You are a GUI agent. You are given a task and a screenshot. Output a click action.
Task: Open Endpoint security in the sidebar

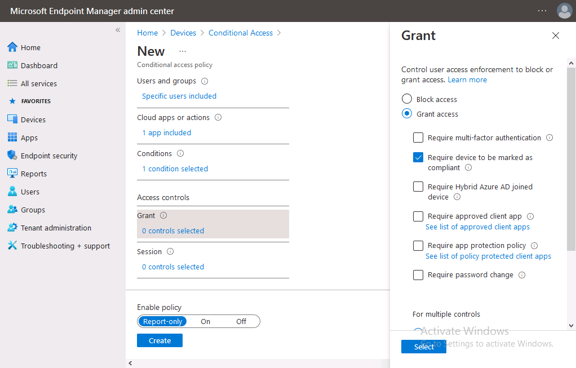49,156
